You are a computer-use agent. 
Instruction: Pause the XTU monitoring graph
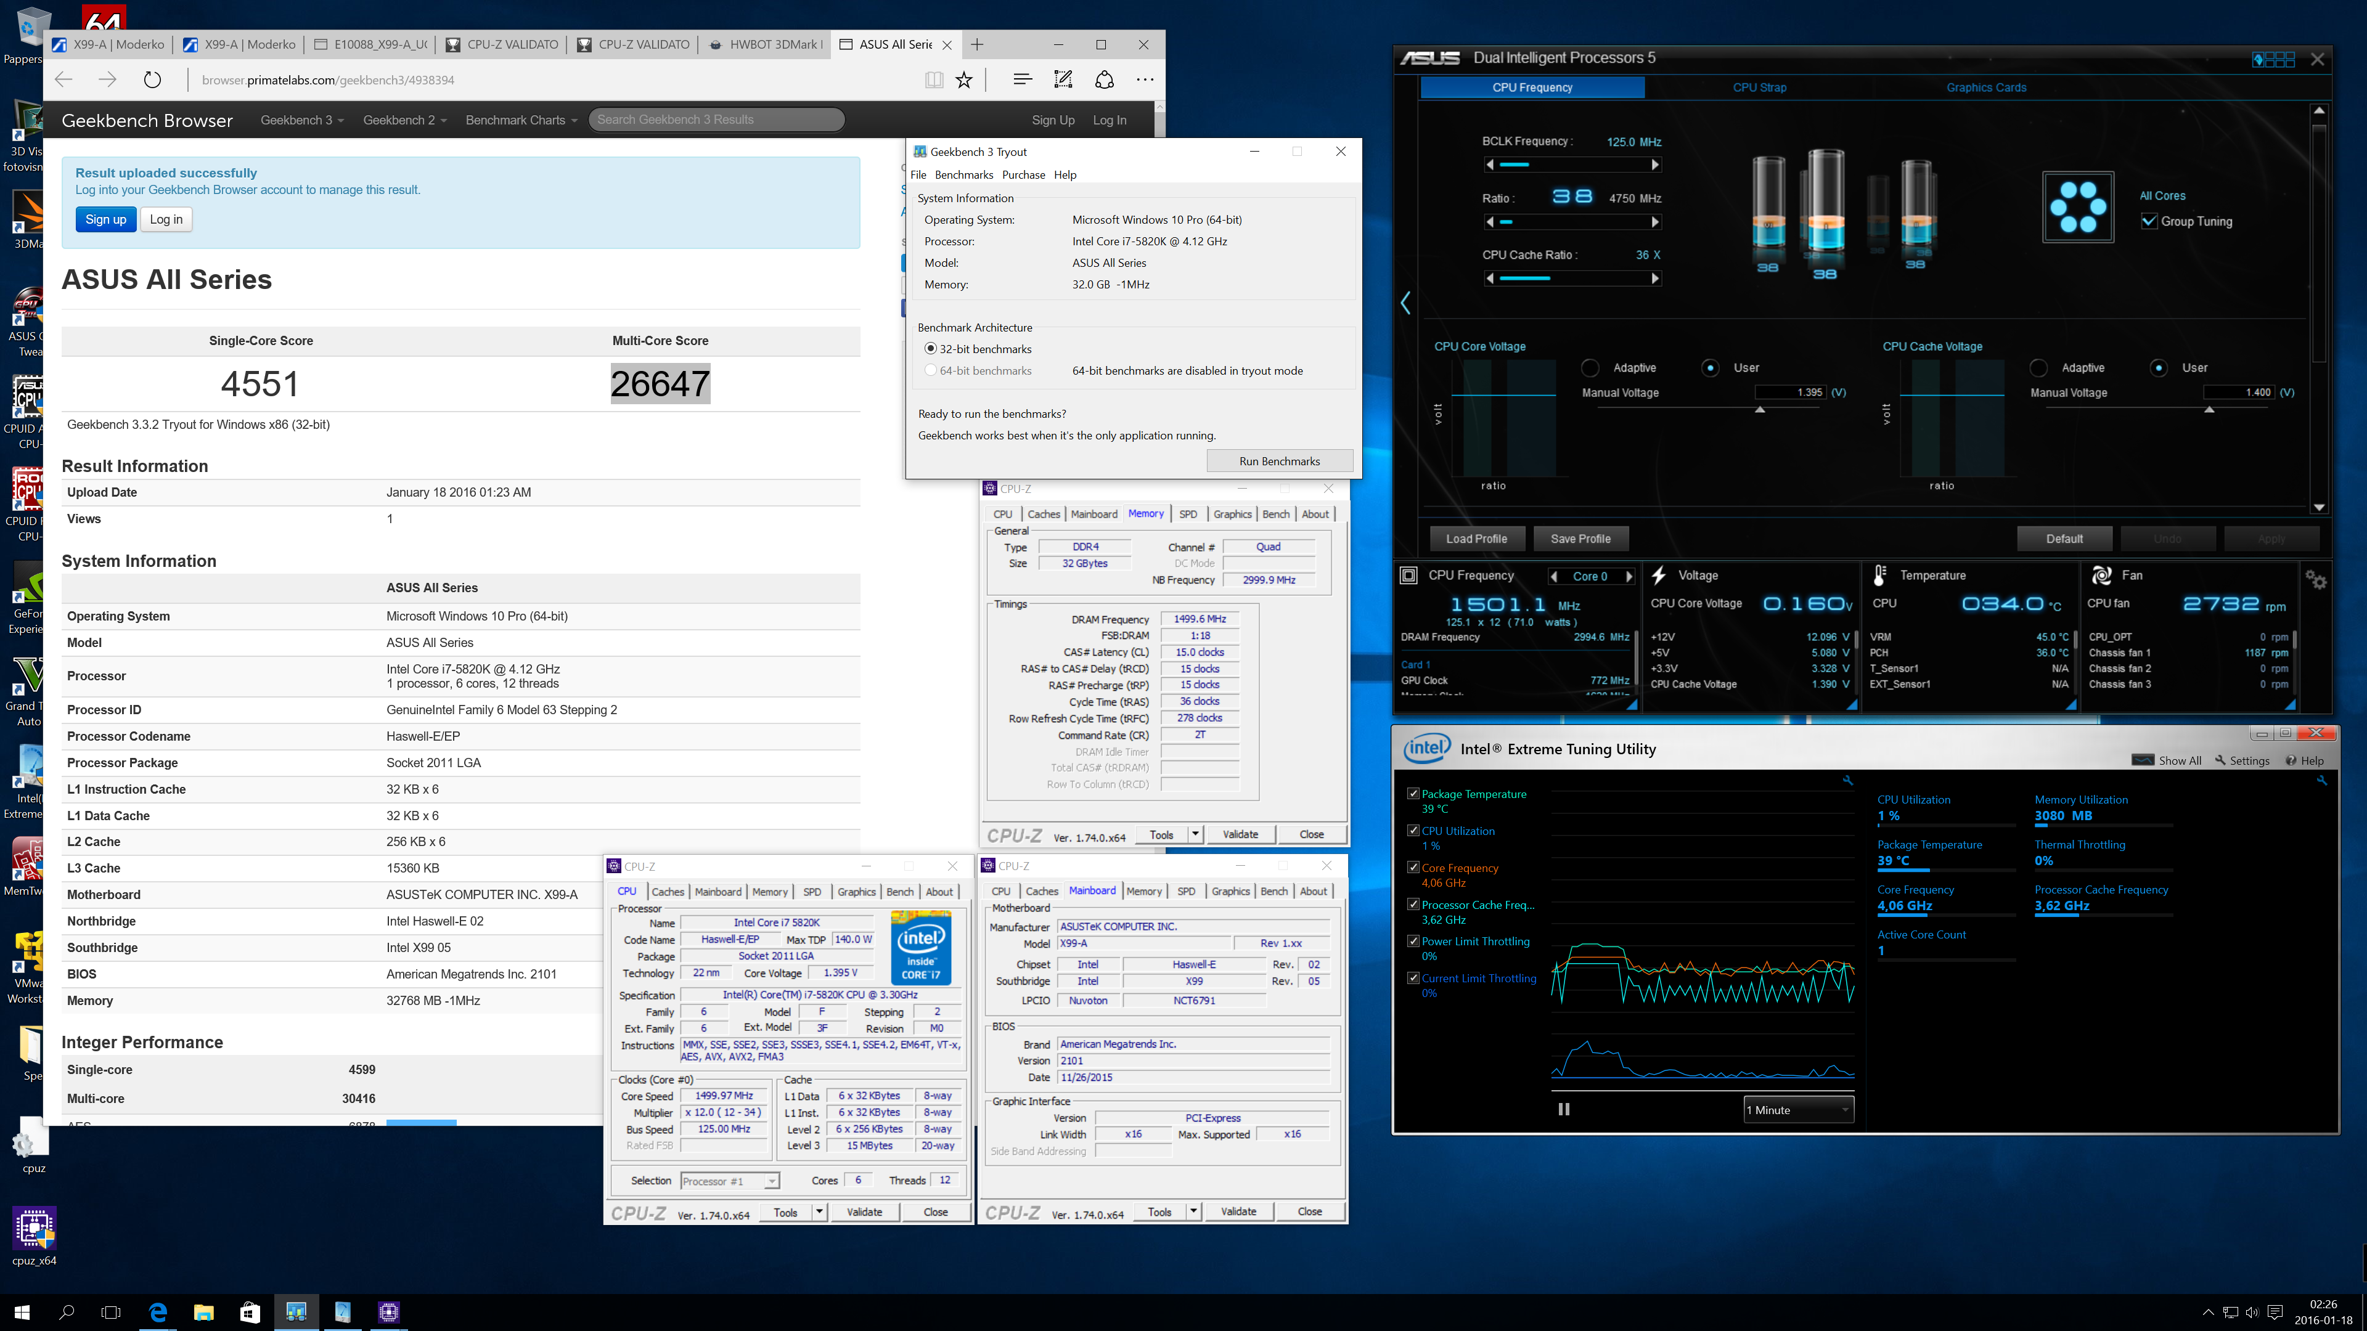(x=1564, y=1109)
